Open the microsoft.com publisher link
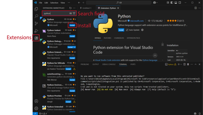The width and height of the screenshot is (203, 115). (x=137, y=21)
